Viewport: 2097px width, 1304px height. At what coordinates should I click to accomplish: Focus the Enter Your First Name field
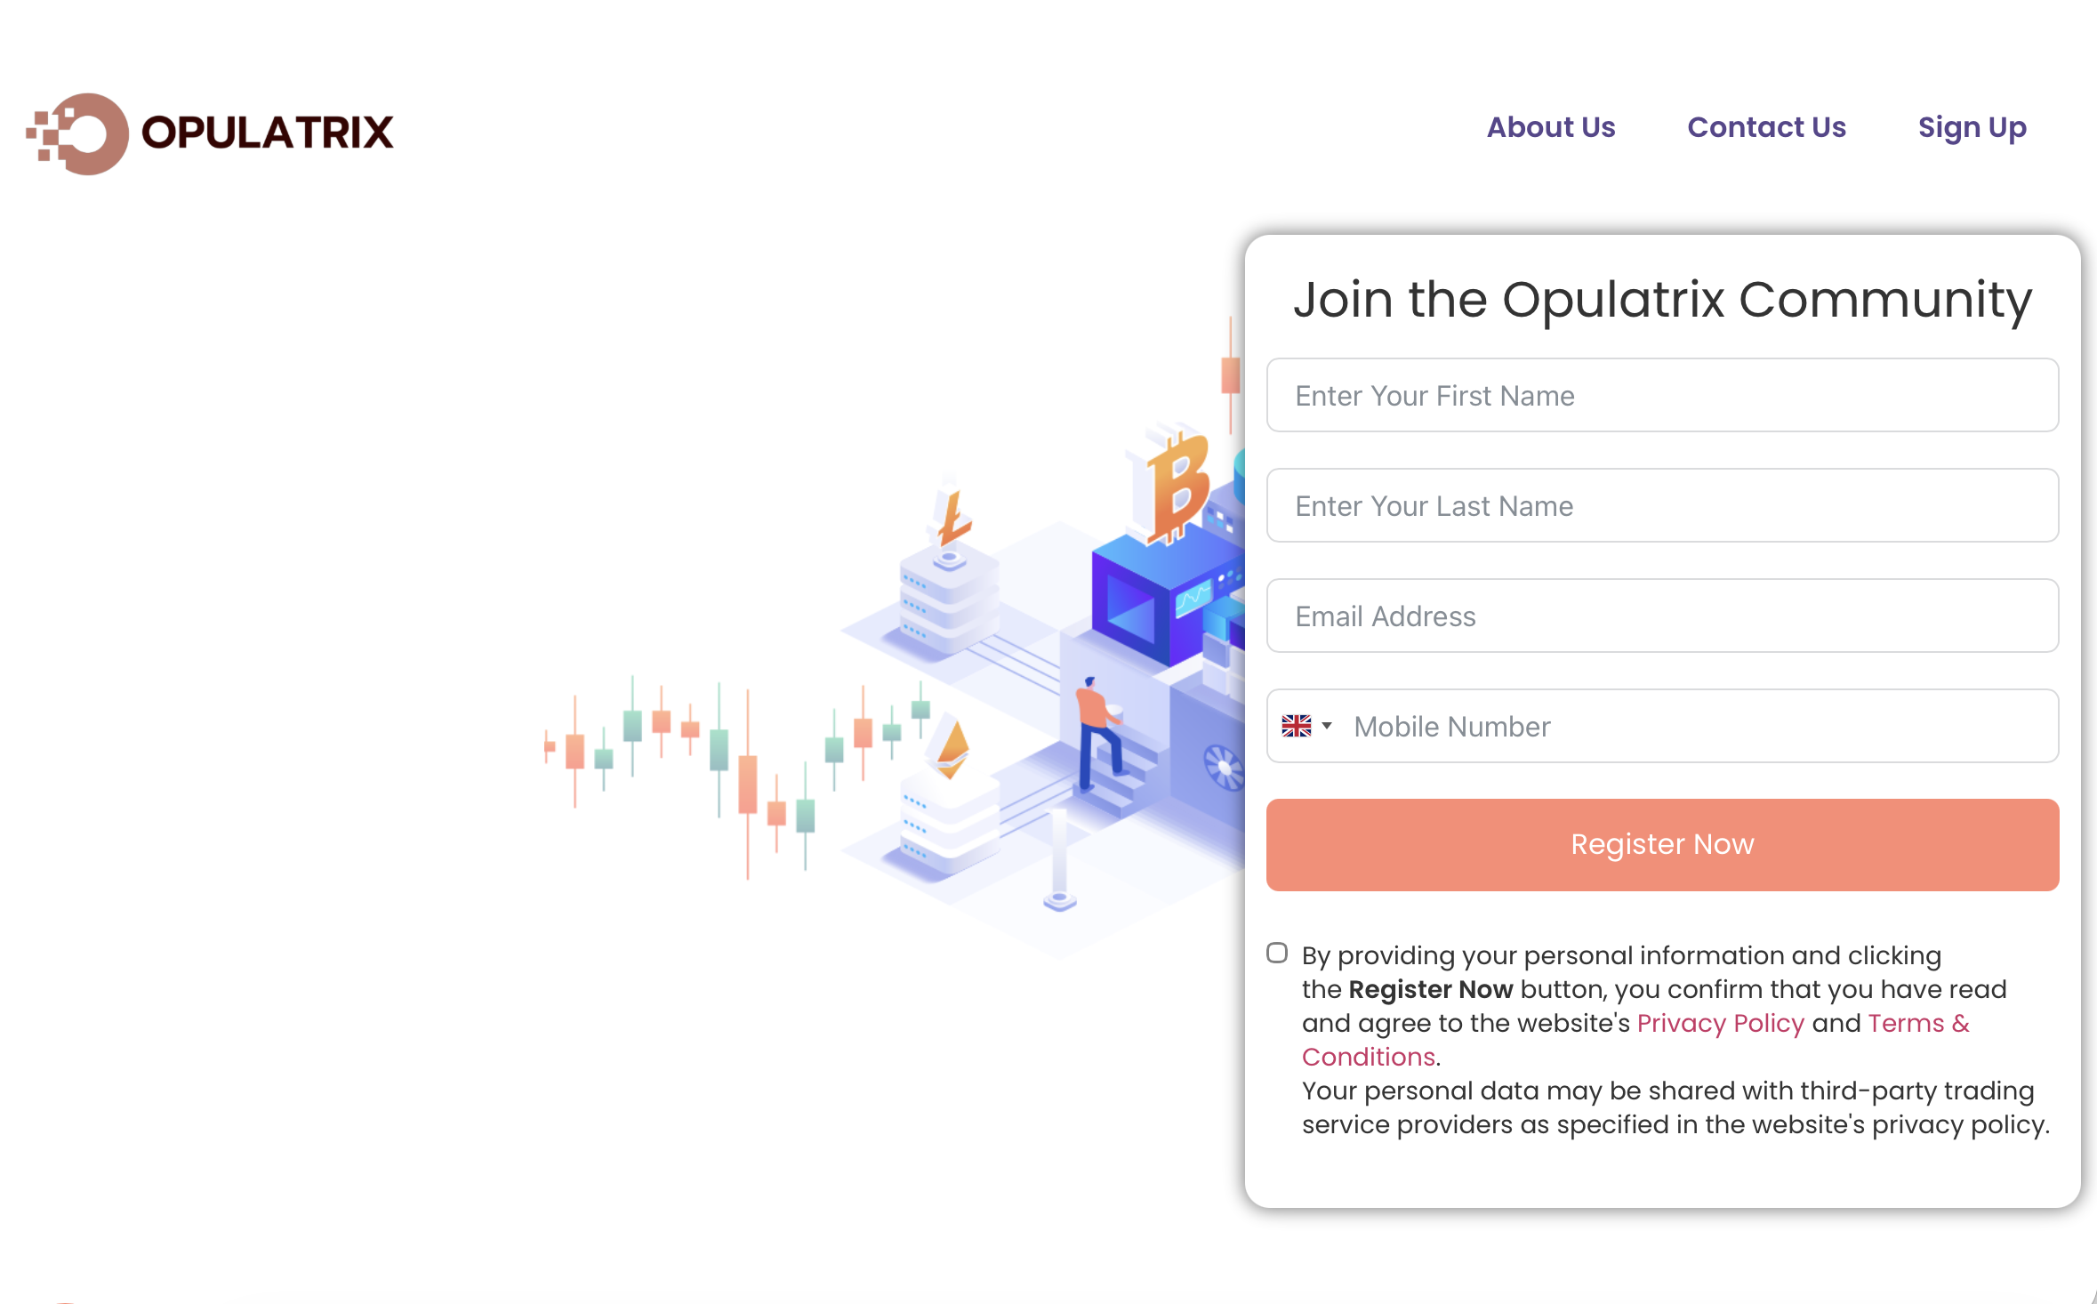[x=1661, y=396]
